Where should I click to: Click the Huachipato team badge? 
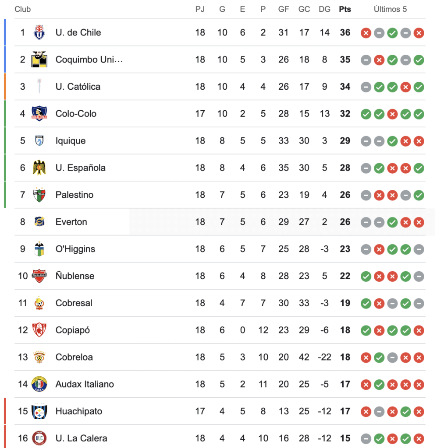click(x=39, y=411)
